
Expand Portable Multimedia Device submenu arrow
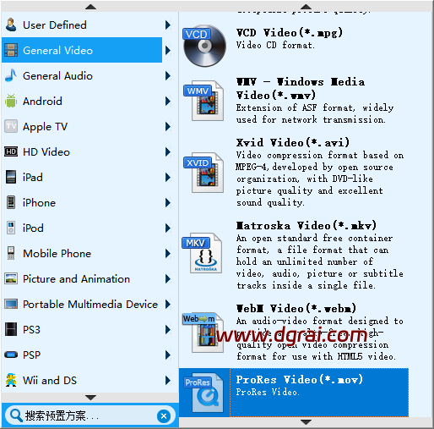[x=168, y=304]
